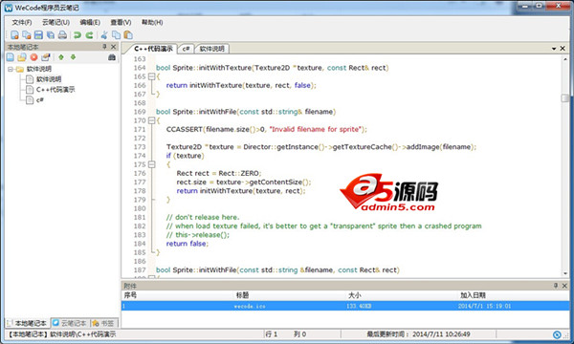Redo with the green right arrow icon
The height and width of the screenshot is (344, 574).
89,35
